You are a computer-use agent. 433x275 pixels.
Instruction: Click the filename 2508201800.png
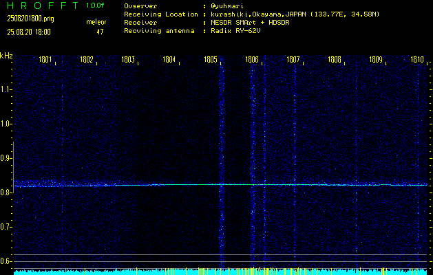(31, 19)
